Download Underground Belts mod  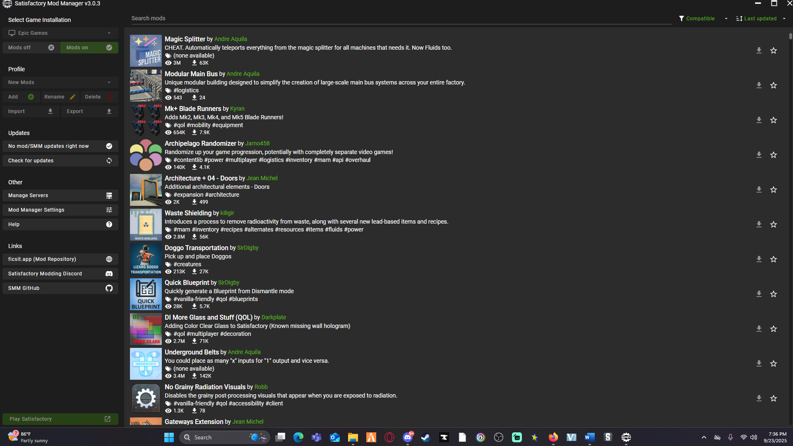click(x=759, y=364)
